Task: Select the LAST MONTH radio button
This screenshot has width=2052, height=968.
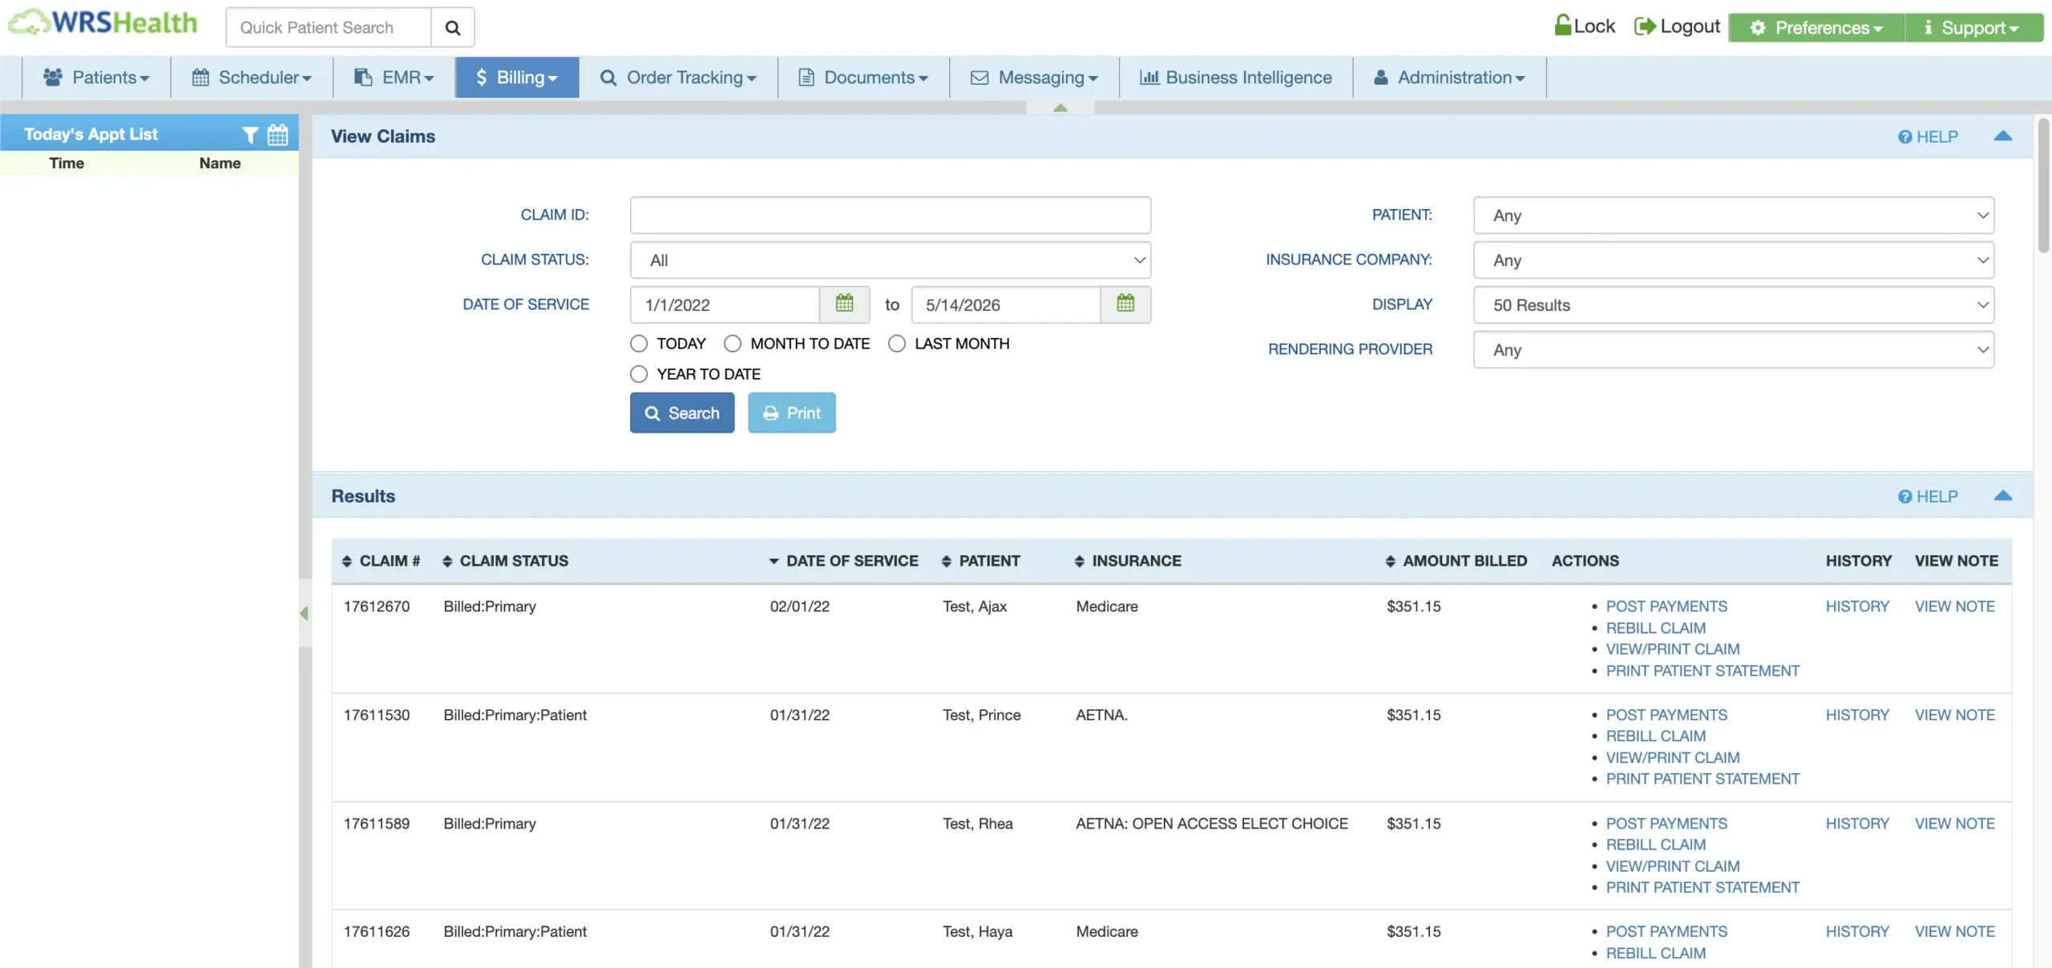Action: (897, 344)
